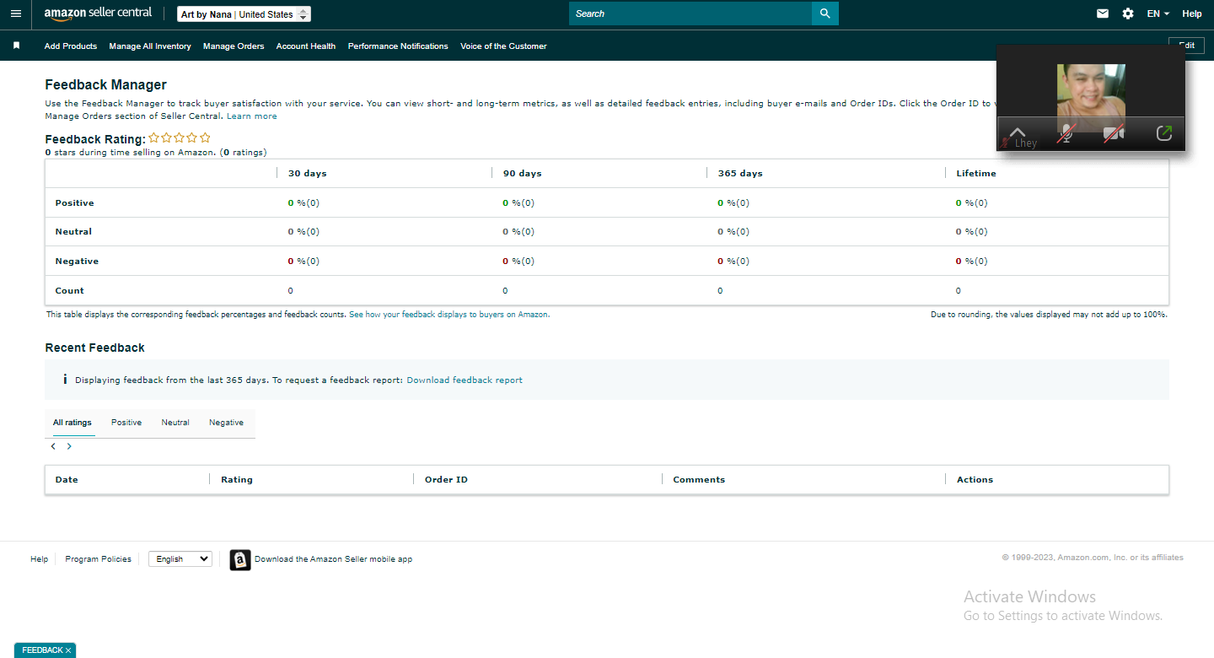This screenshot has width=1214, height=658.
Task: Close the FEEDBACK tab at bottom
Action: click(x=68, y=650)
